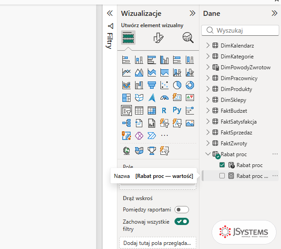
Task: Expand the FaktBudzet table
Action: [x=208, y=110]
